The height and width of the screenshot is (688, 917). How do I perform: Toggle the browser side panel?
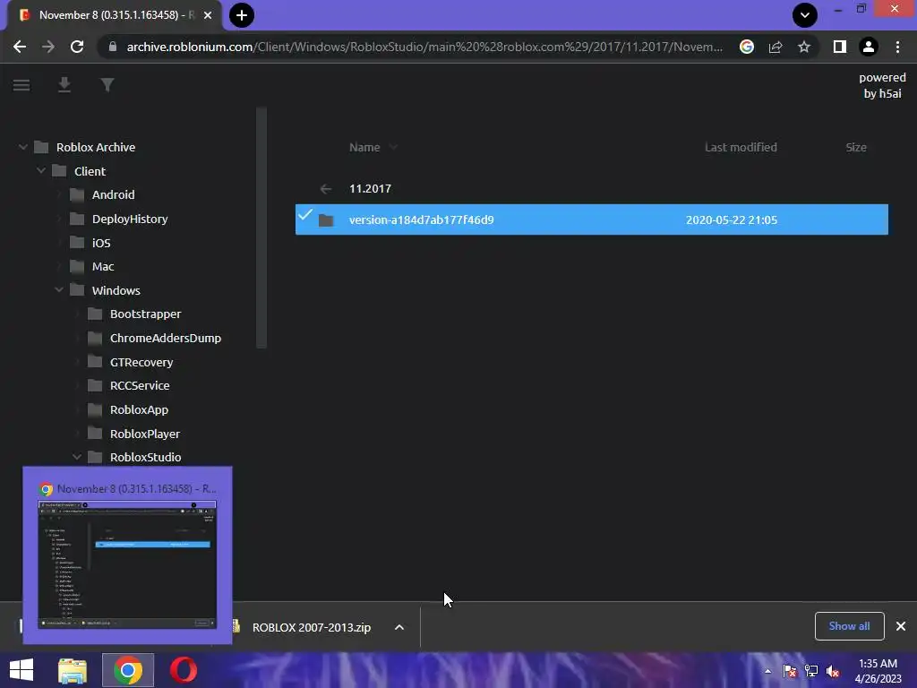point(840,47)
